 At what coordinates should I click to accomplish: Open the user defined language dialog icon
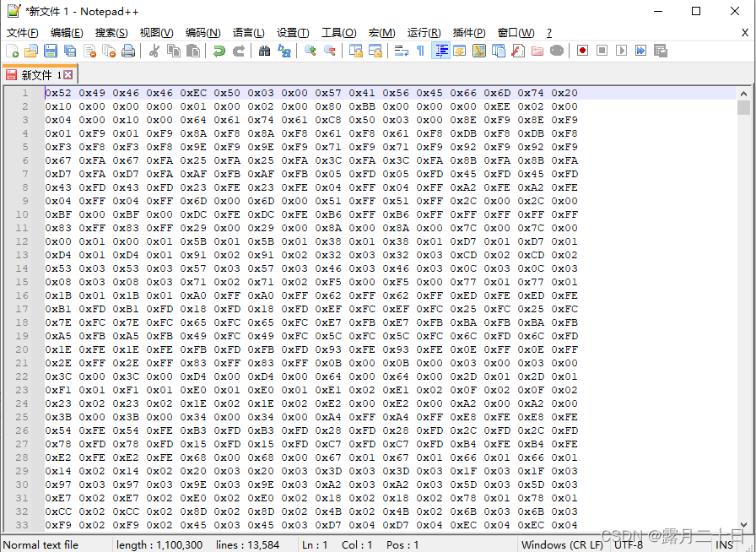pos(460,51)
